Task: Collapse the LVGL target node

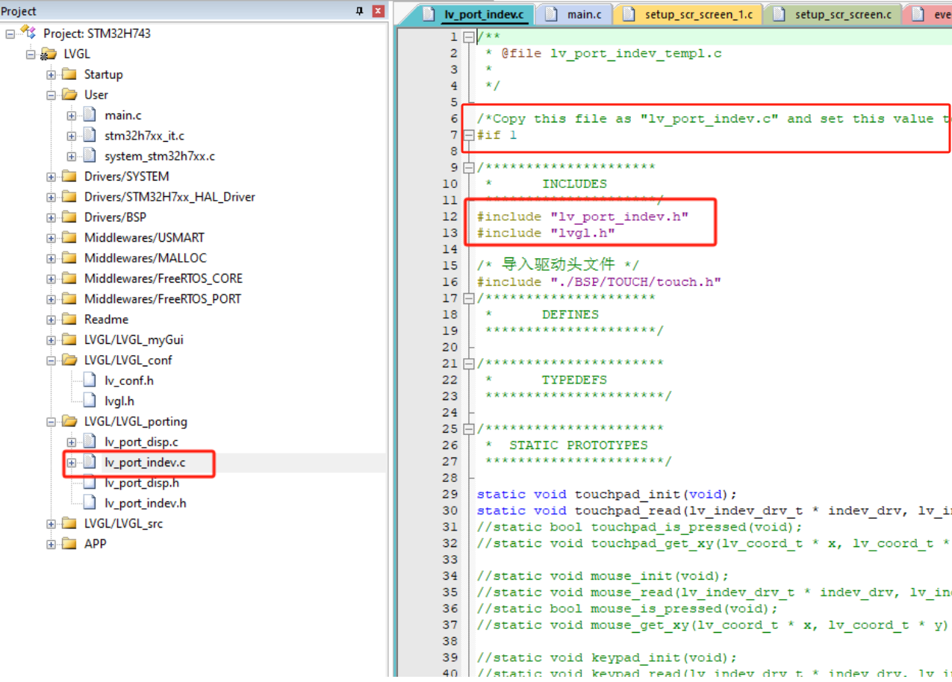Action: coord(31,54)
